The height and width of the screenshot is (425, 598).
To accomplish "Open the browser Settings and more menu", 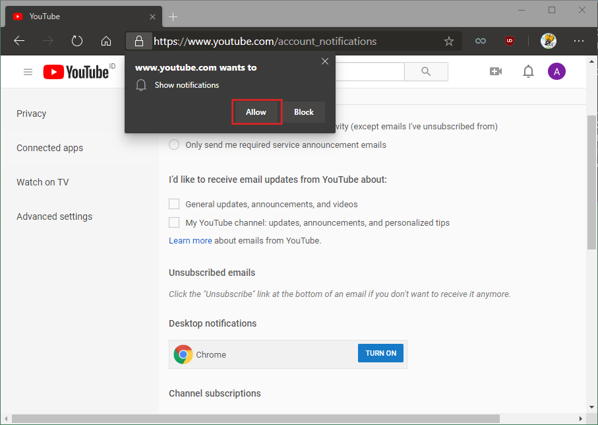I will (579, 41).
